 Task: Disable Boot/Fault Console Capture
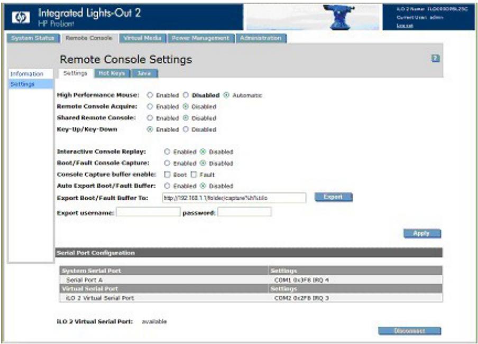coord(203,163)
